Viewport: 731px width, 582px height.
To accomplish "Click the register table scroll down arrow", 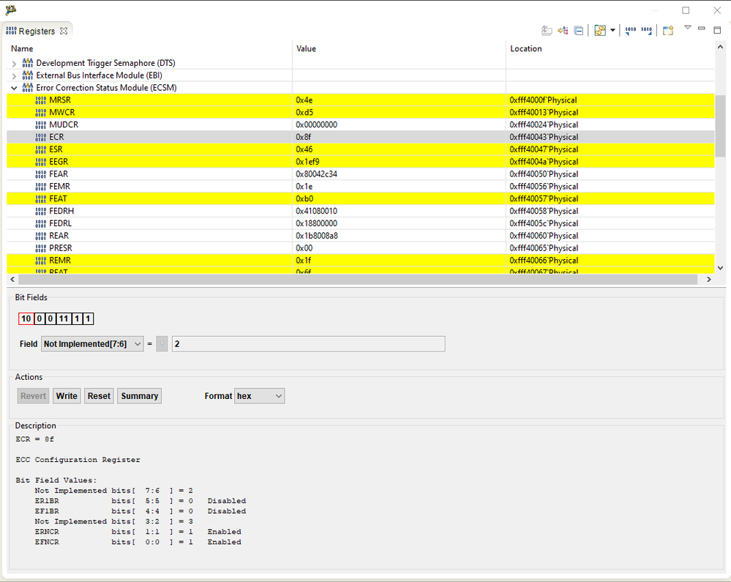I will [x=720, y=268].
